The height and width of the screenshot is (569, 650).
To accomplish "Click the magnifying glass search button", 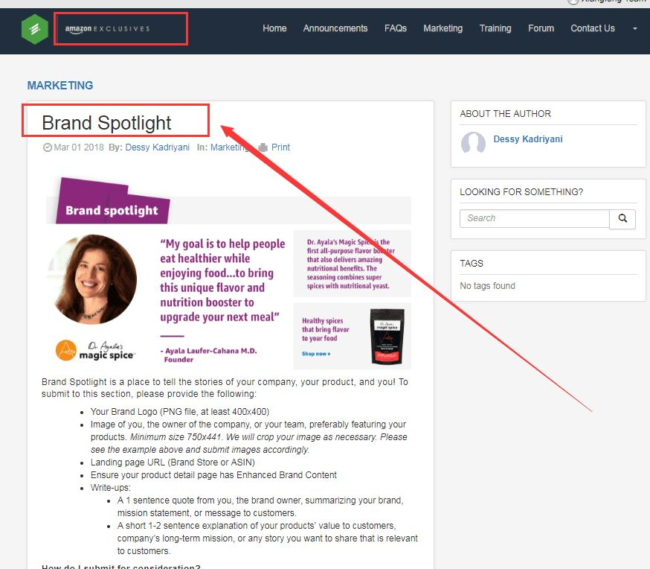I will [622, 218].
